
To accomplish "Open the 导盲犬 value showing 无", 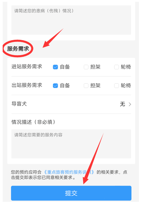I will [122, 104].
